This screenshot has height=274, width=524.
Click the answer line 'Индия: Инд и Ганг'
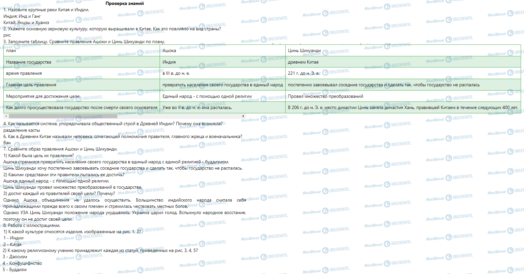point(22,16)
